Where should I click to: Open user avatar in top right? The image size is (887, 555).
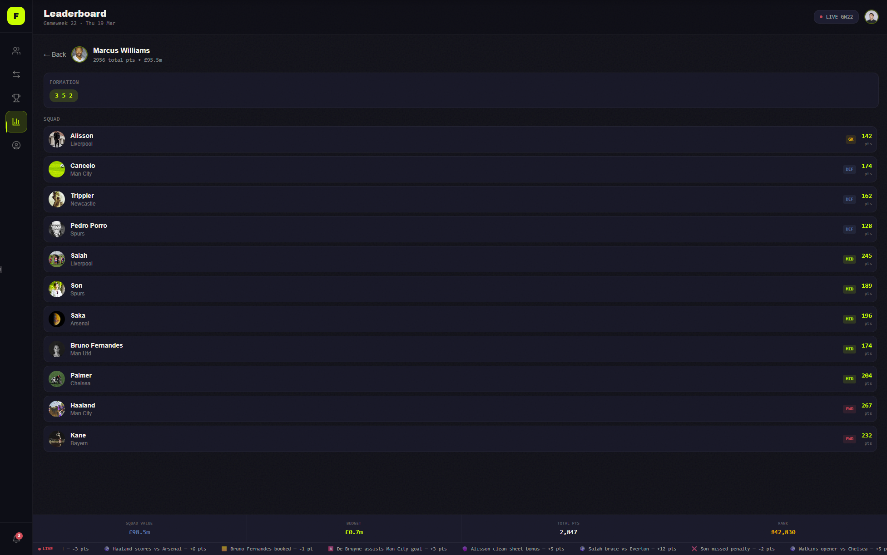coord(871,17)
